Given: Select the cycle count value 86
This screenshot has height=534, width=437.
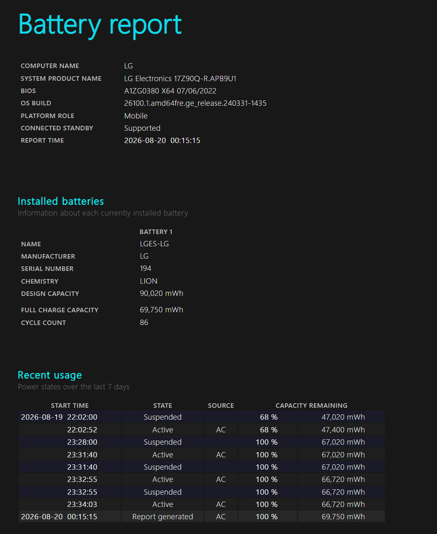Looking at the screenshot, I should coord(144,323).
